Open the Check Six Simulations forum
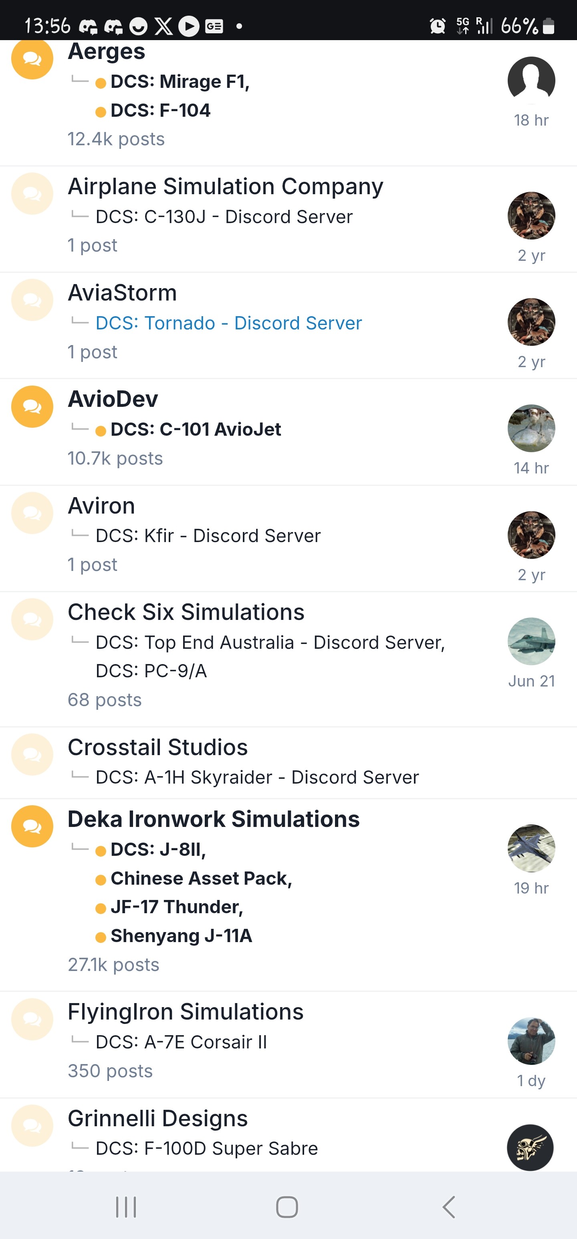 tap(186, 612)
